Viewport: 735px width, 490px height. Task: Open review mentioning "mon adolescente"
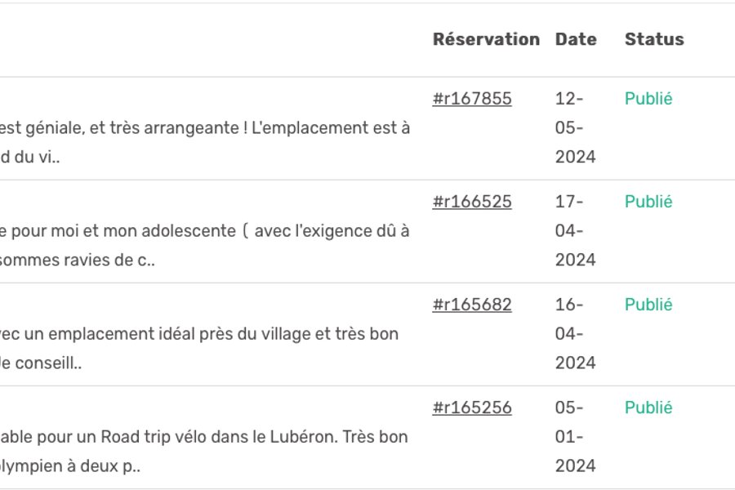pos(204,231)
